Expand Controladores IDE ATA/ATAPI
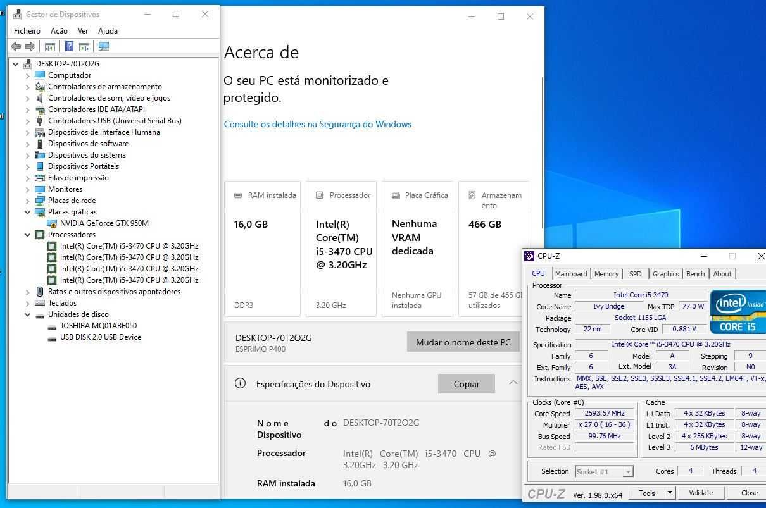Viewport: 766px width, 508px height. [x=27, y=109]
